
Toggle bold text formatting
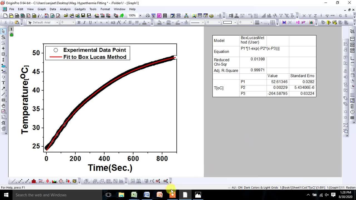(79, 22)
